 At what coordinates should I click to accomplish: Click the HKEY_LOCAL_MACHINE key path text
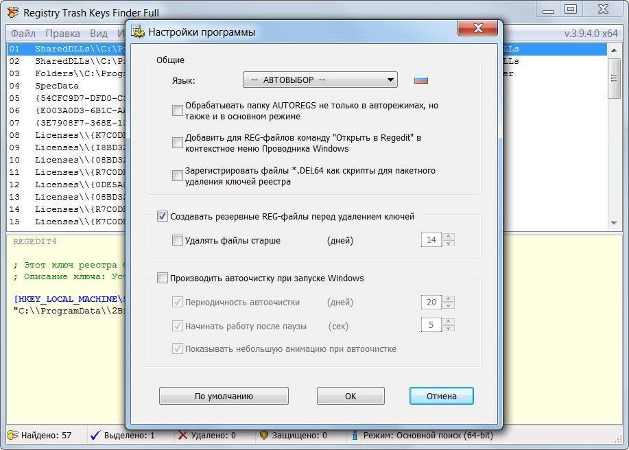point(69,299)
